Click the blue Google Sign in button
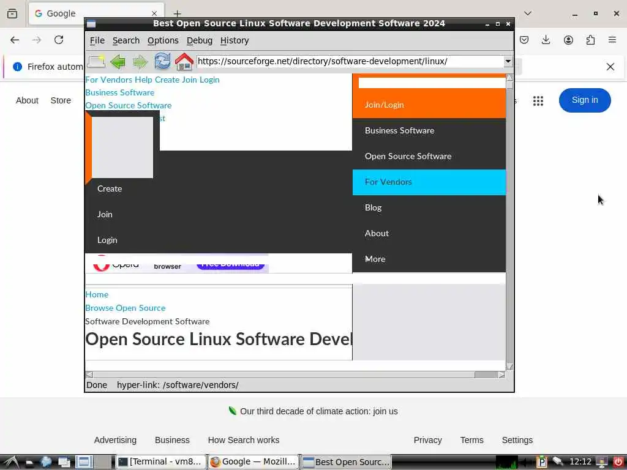 click(585, 100)
